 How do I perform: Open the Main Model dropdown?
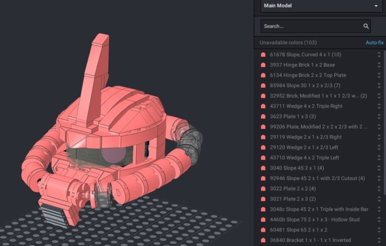pyautogui.click(x=321, y=6)
